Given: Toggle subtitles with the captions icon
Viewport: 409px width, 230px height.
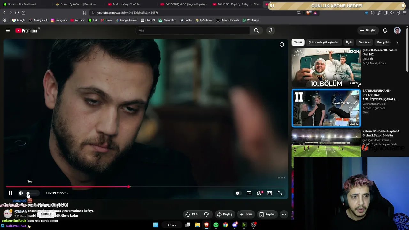Looking at the screenshot, I should 249,193.
